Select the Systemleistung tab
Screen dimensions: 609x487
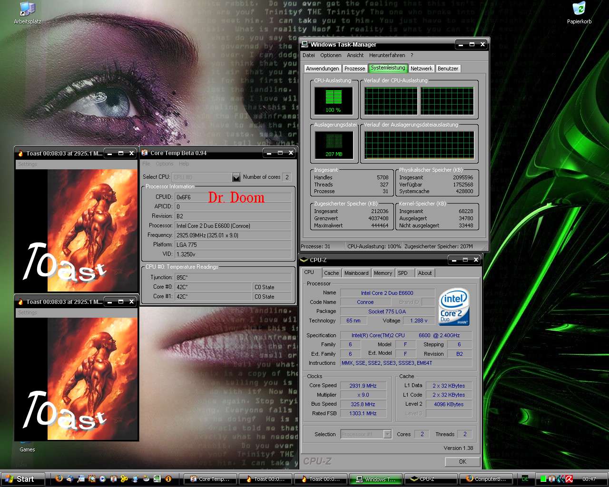[388, 68]
